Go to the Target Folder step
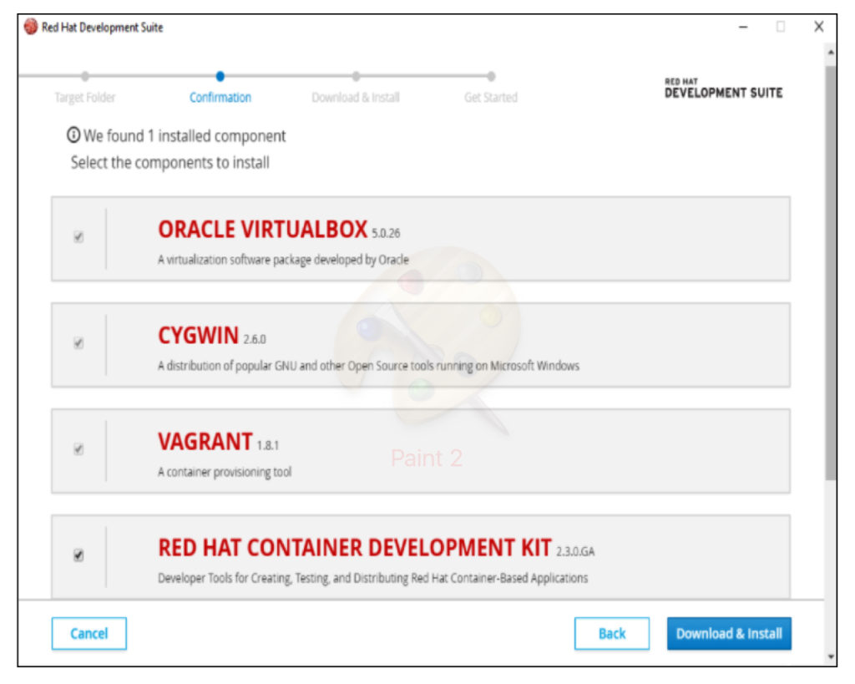This screenshot has height=684, width=855. (x=85, y=98)
